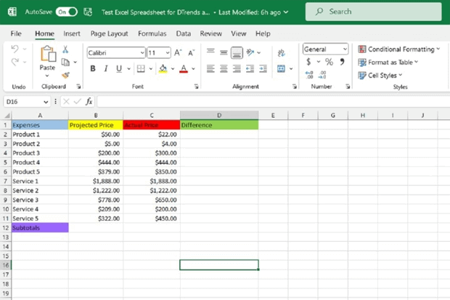The width and height of the screenshot is (450, 300).
Task: Open the Conditional Formatting dropdown
Action: pyautogui.click(x=398, y=49)
